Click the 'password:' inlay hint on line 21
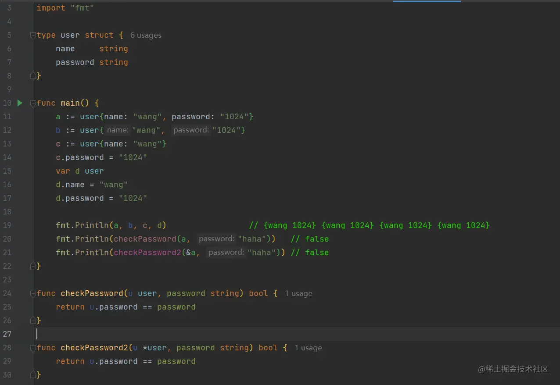The width and height of the screenshot is (560, 385). (226, 252)
